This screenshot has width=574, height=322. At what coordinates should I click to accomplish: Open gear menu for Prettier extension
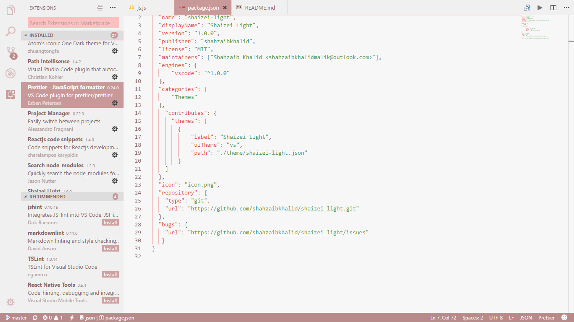pos(115,103)
